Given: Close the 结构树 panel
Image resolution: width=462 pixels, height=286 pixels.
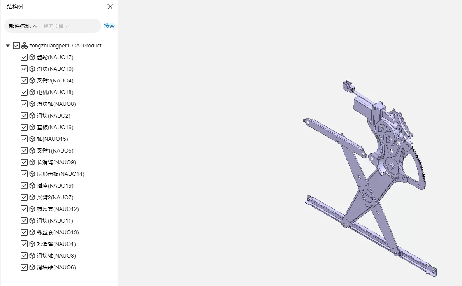Looking at the screenshot, I should click(x=110, y=7).
